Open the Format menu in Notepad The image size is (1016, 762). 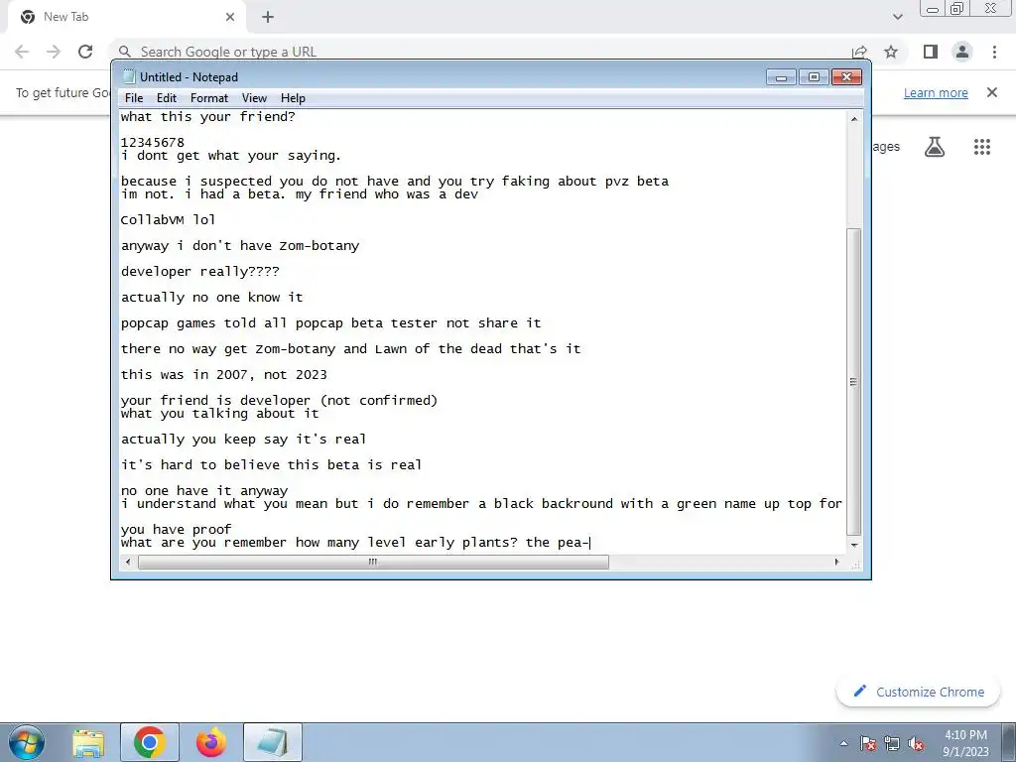[x=209, y=98]
